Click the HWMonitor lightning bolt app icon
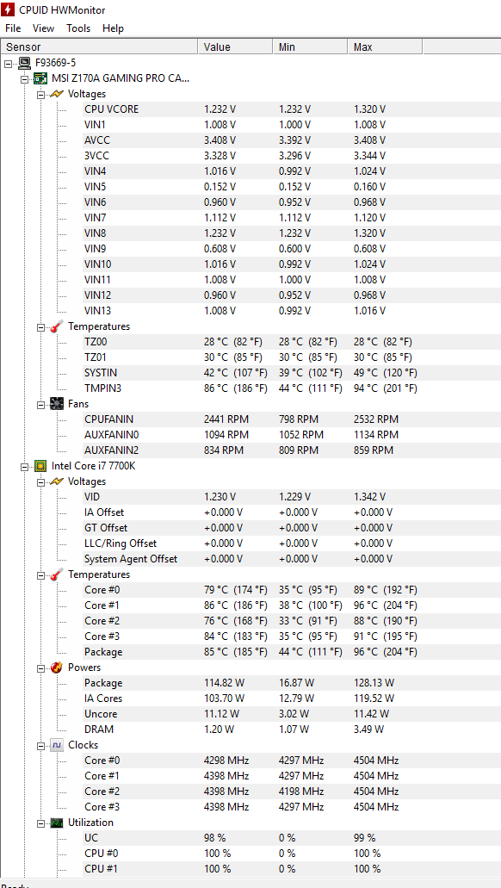The height and width of the screenshot is (888, 501). (8, 9)
